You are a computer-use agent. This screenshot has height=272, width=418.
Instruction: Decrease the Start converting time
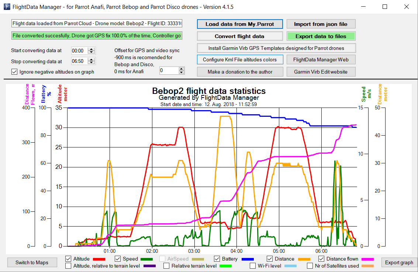point(91,52)
